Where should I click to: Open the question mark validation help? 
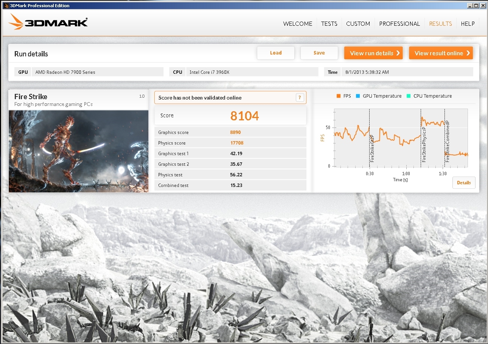click(x=300, y=98)
